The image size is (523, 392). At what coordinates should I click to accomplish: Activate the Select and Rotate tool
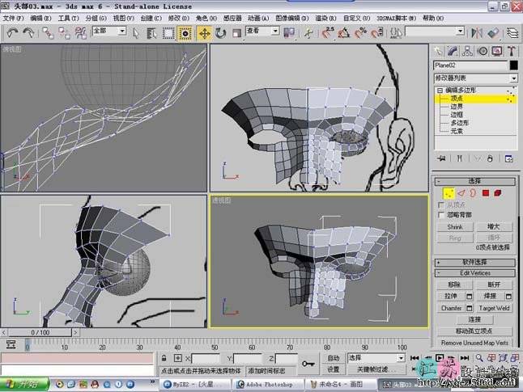220,32
